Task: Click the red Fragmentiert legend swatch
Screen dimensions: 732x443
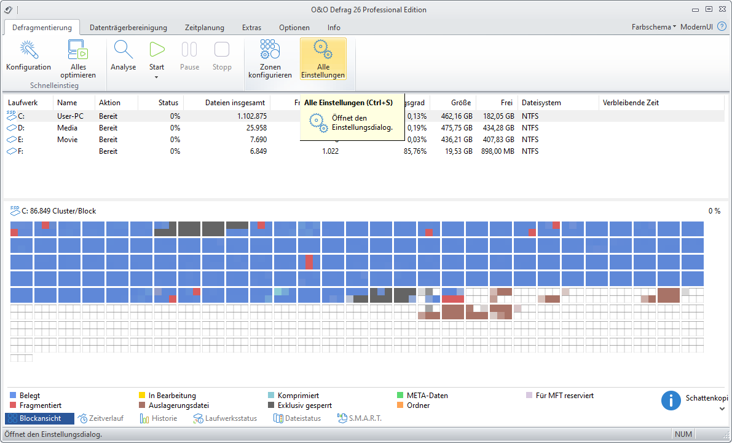Action: tap(13, 405)
